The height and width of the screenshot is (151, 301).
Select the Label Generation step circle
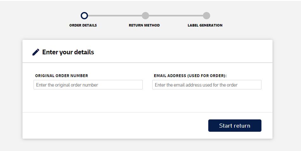pos(206,15)
